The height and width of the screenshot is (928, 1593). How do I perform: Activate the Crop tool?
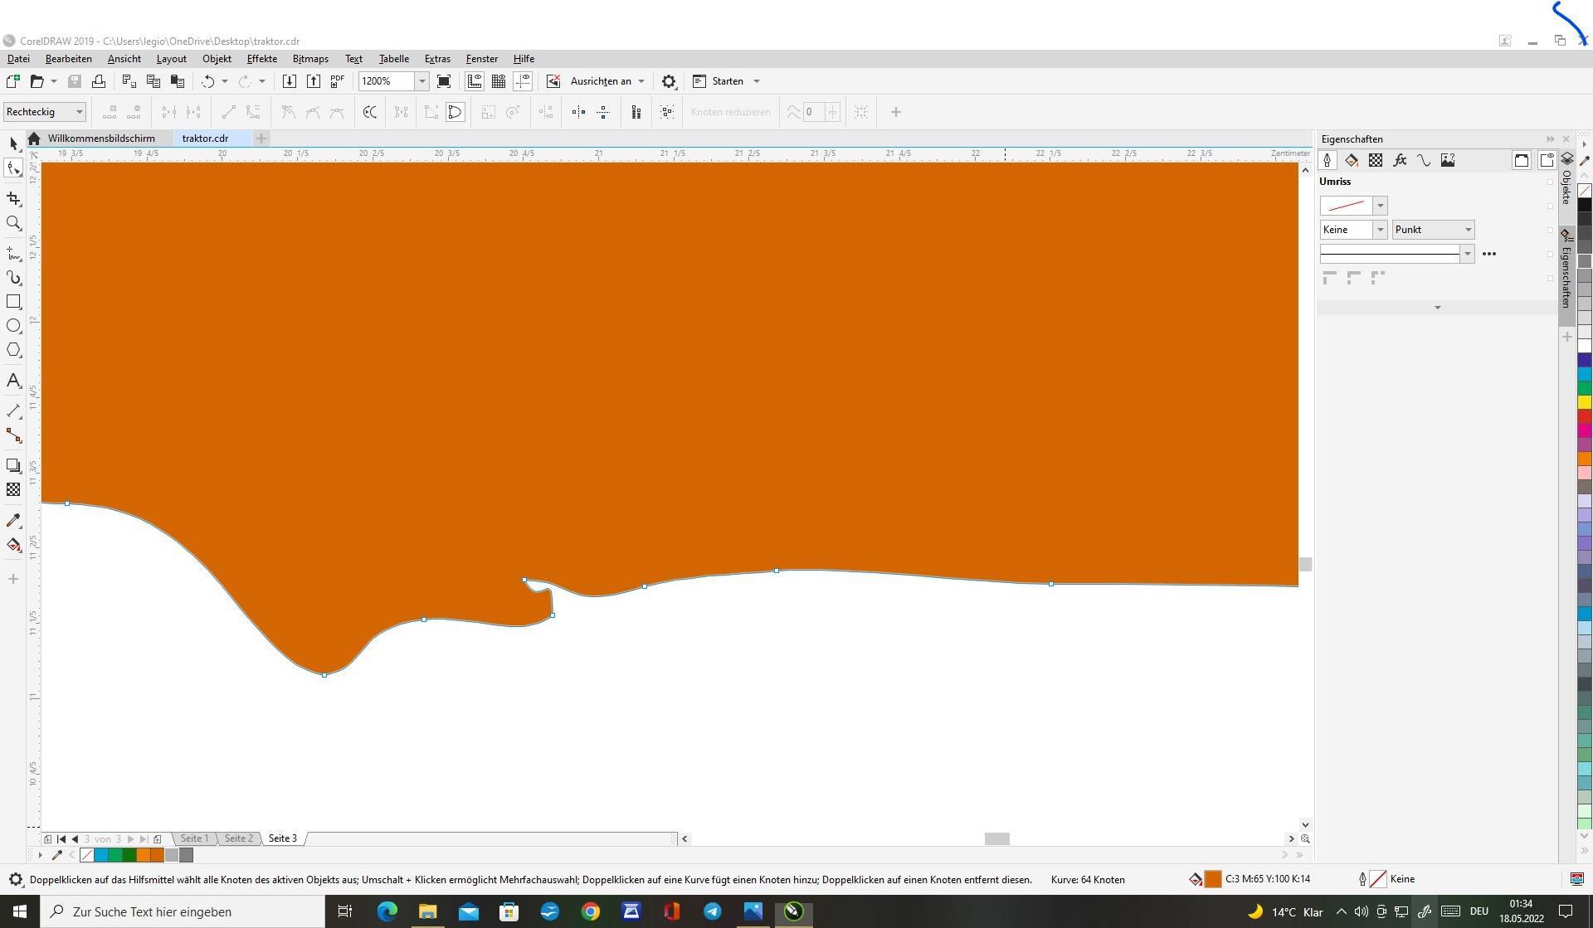coord(13,199)
